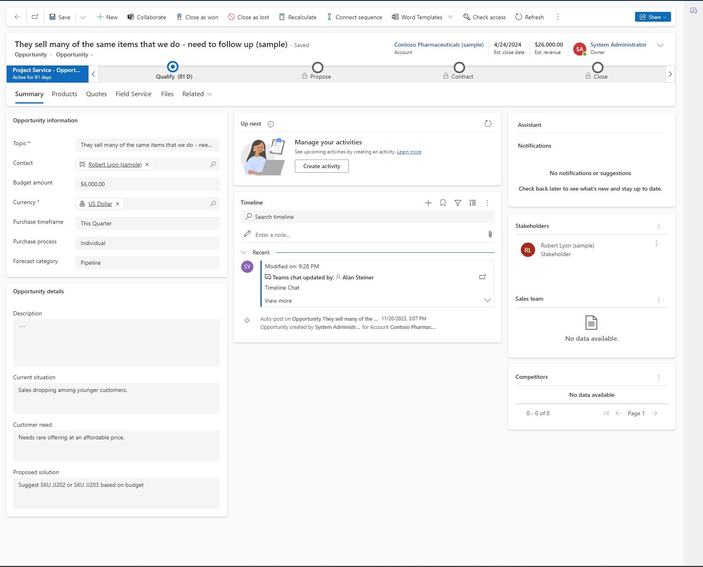
Task: Expand the Related tab dropdown
Action: [x=197, y=94]
